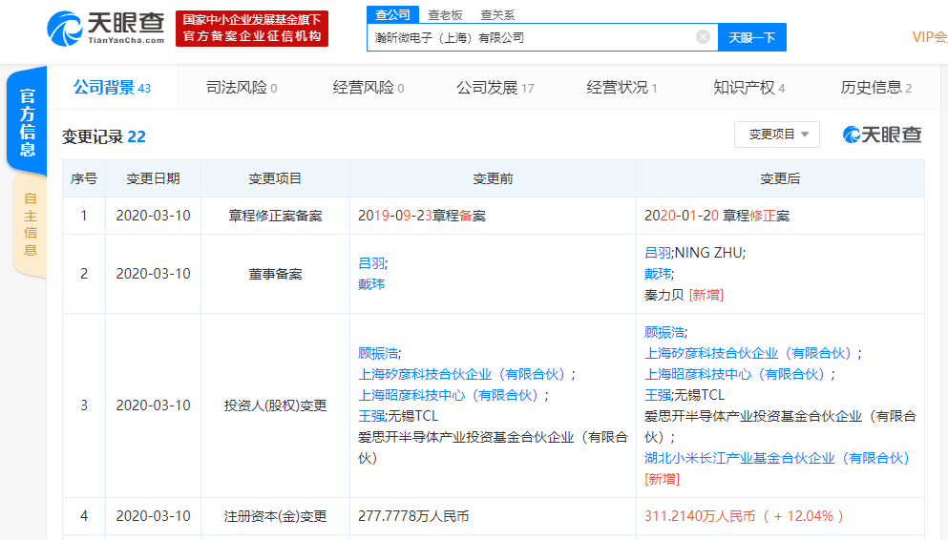Click the 变更记录 22 section heading
The height and width of the screenshot is (540, 948).
(x=103, y=136)
